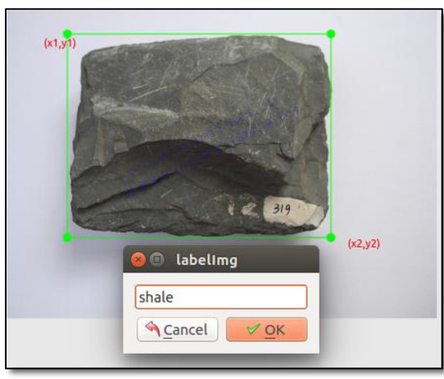Select the right edge of green bounding box

point(331,135)
